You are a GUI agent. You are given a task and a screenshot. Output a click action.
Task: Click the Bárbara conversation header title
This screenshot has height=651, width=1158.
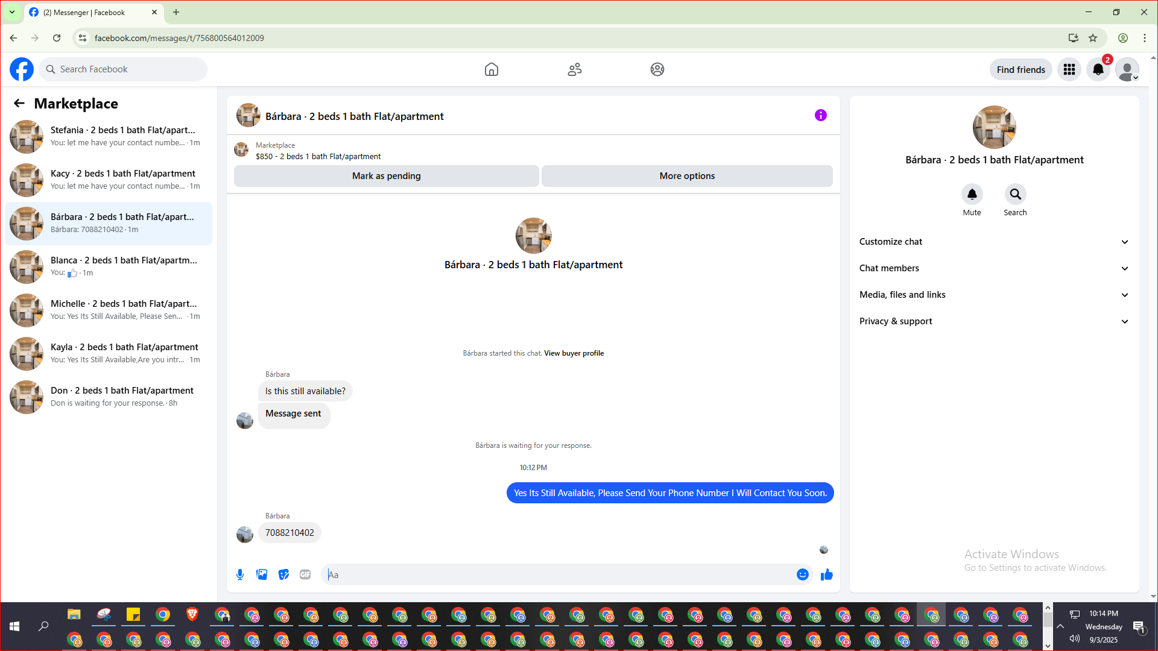(x=355, y=116)
